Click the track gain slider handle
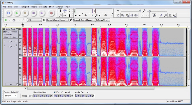 (11, 42)
